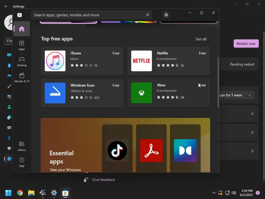This screenshot has height=199, width=265.
Task: Click Give feedback link in Settings
Action: [x=104, y=180]
